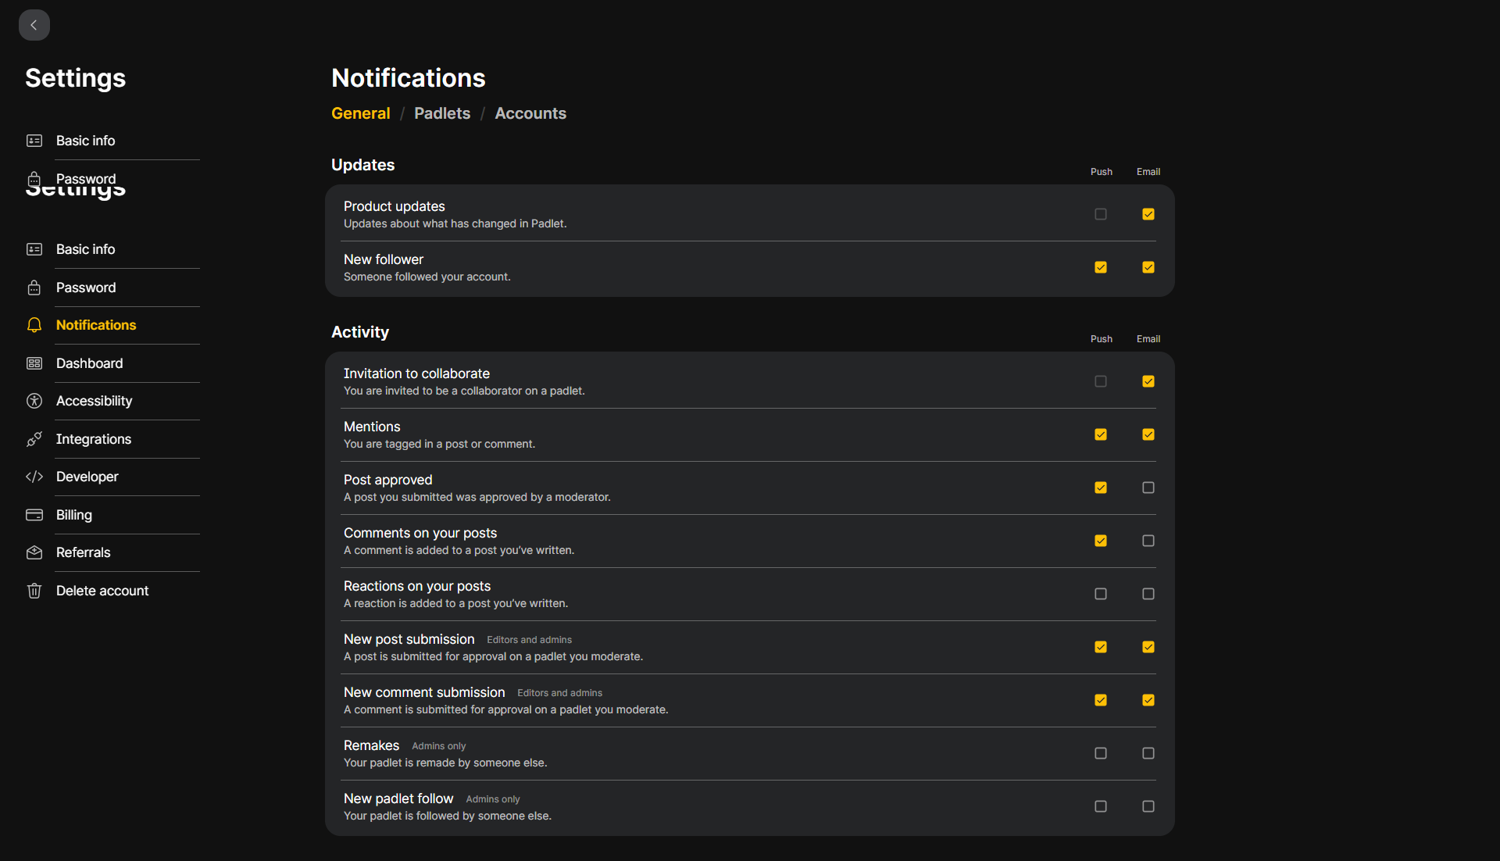Click the Integrations plug icon
Screen dimensions: 1500x861
(x=34, y=439)
